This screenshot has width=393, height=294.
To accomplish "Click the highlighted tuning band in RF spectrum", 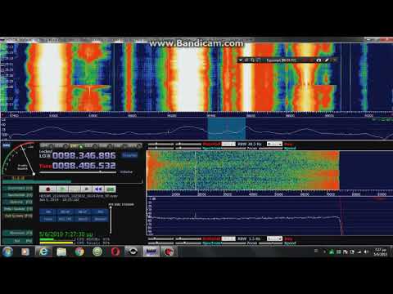I will 227,128.
